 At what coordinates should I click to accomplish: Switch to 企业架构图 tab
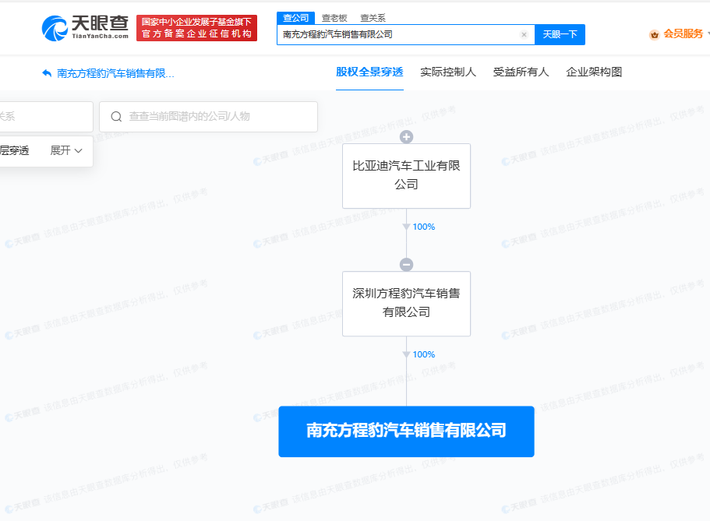click(594, 72)
